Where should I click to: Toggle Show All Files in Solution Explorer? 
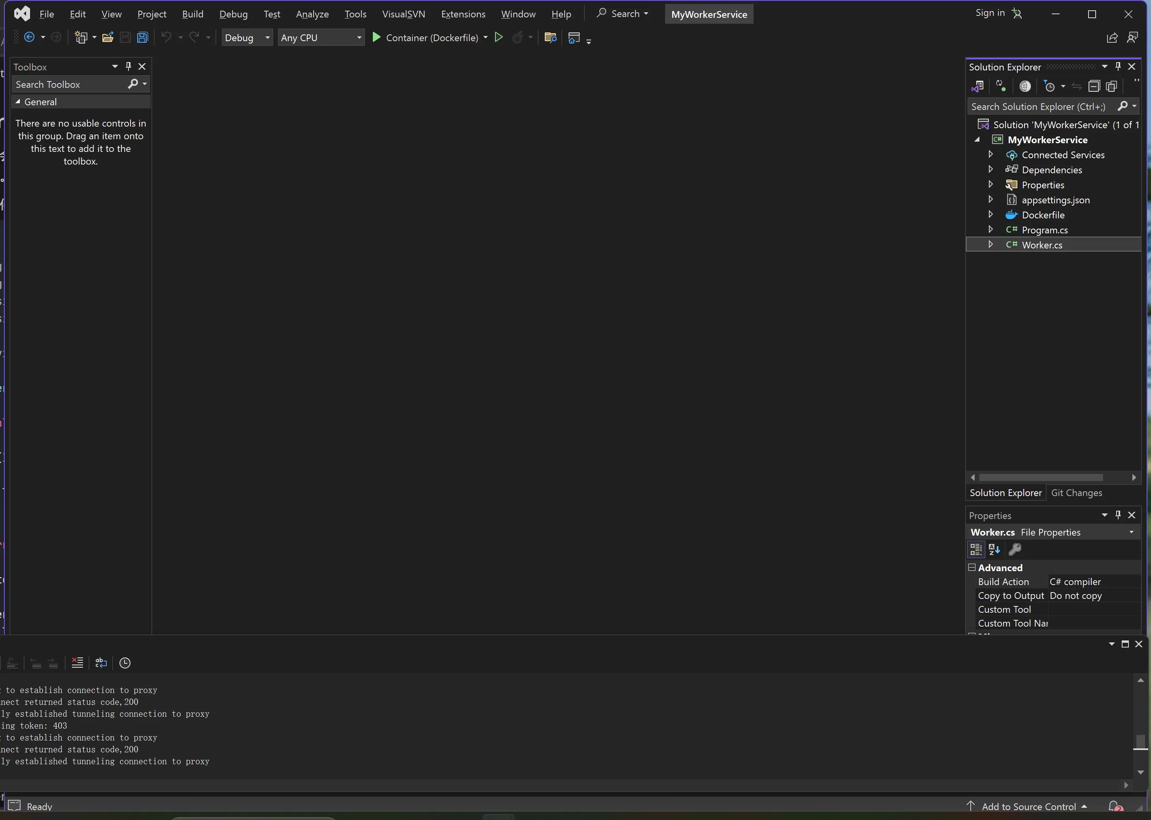1111,86
